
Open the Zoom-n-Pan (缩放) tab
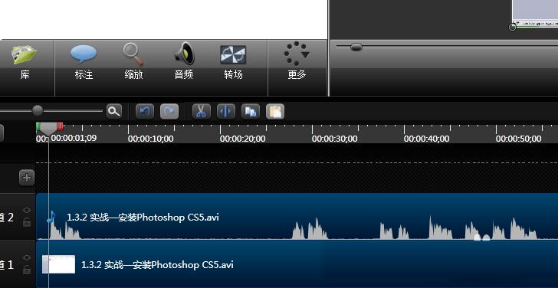[x=133, y=61]
